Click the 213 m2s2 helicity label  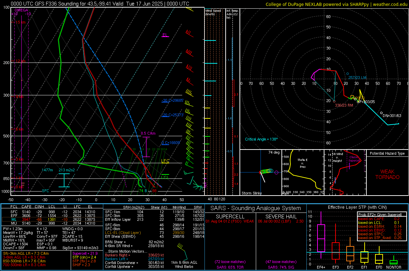tap(67, 170)
